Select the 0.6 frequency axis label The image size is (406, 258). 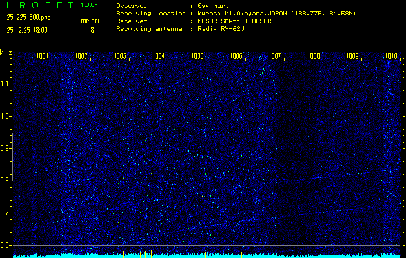(6, 245)
